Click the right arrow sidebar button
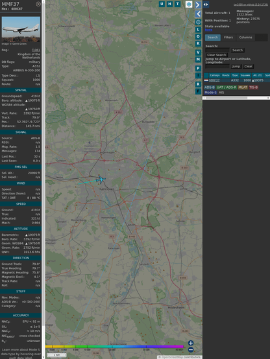Viewport: 270px width, 359px height. tap(198, 5)
